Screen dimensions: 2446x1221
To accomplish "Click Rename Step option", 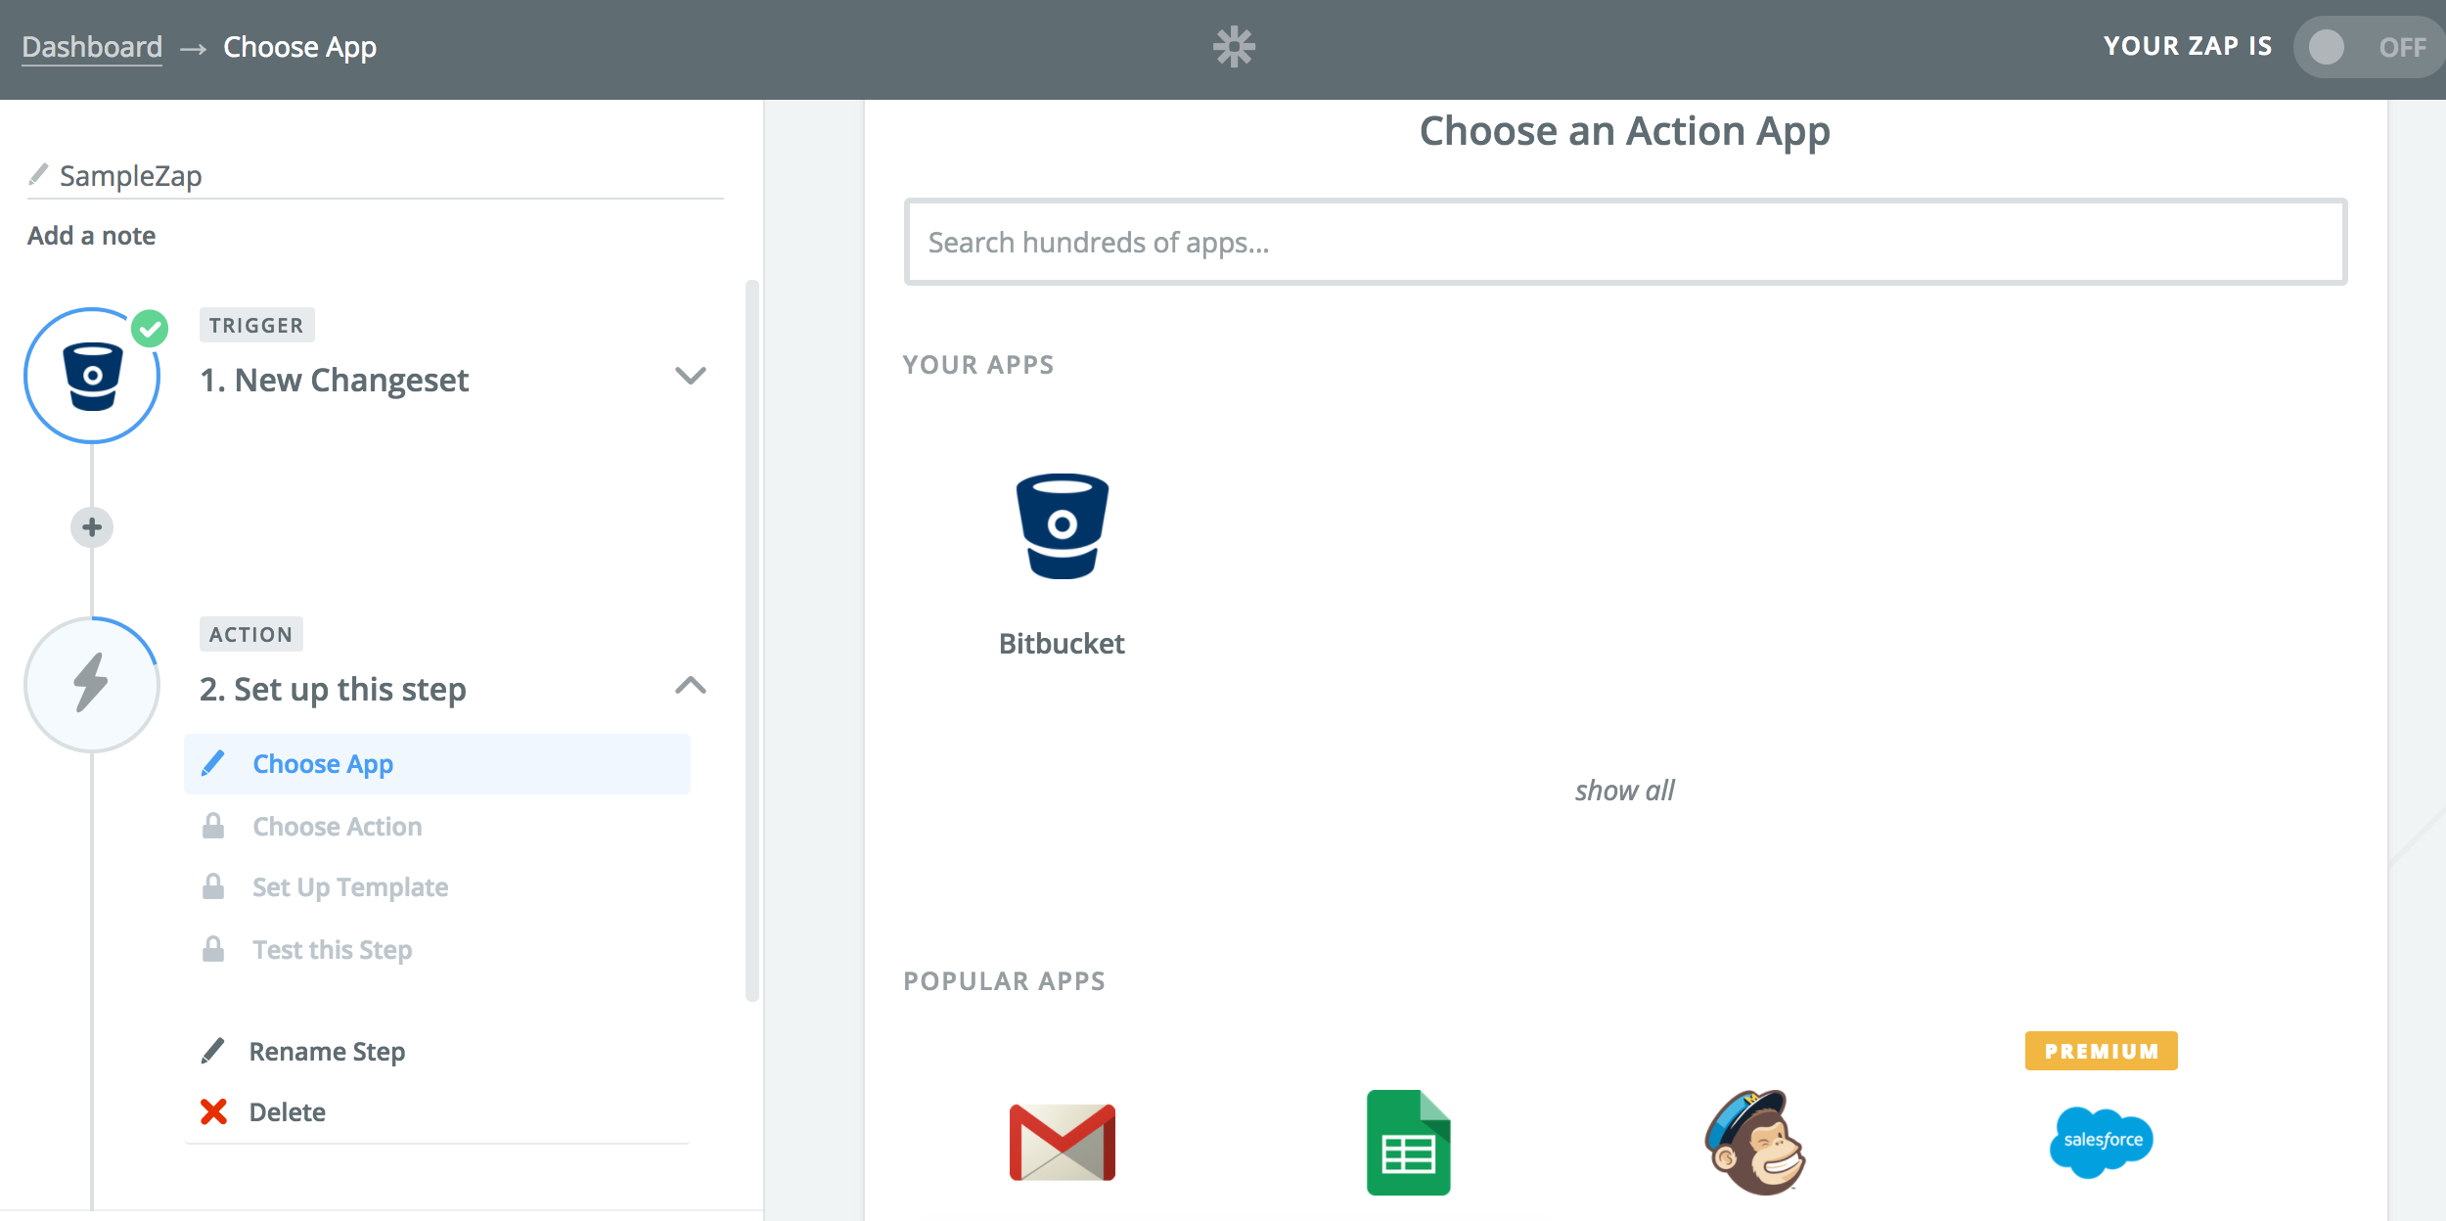I will (x=327, y=1052).
